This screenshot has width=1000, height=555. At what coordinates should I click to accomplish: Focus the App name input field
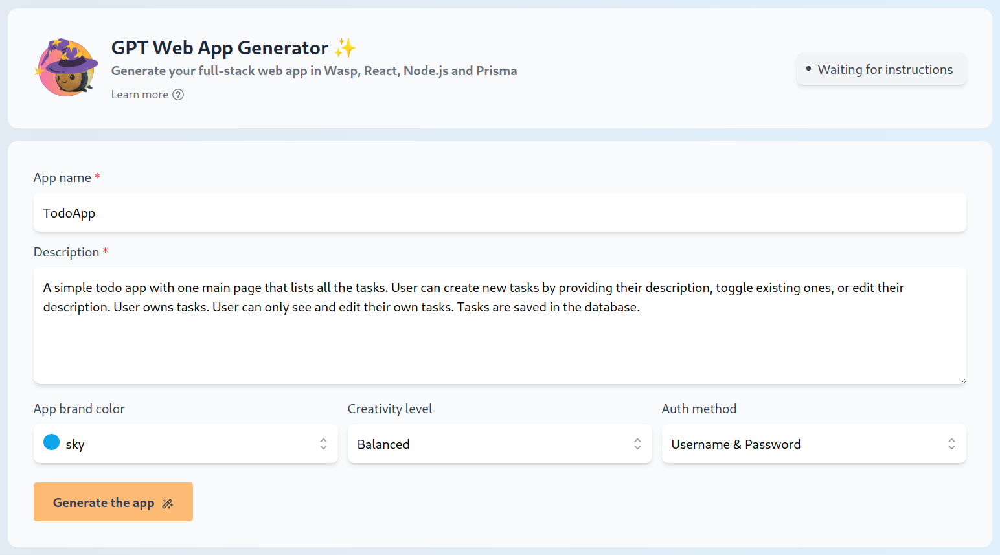click(499, 213)
